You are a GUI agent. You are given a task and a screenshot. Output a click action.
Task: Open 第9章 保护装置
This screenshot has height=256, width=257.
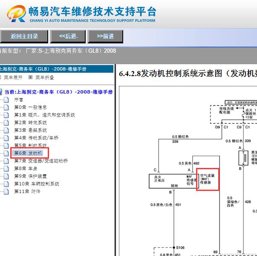pos(31,176)
